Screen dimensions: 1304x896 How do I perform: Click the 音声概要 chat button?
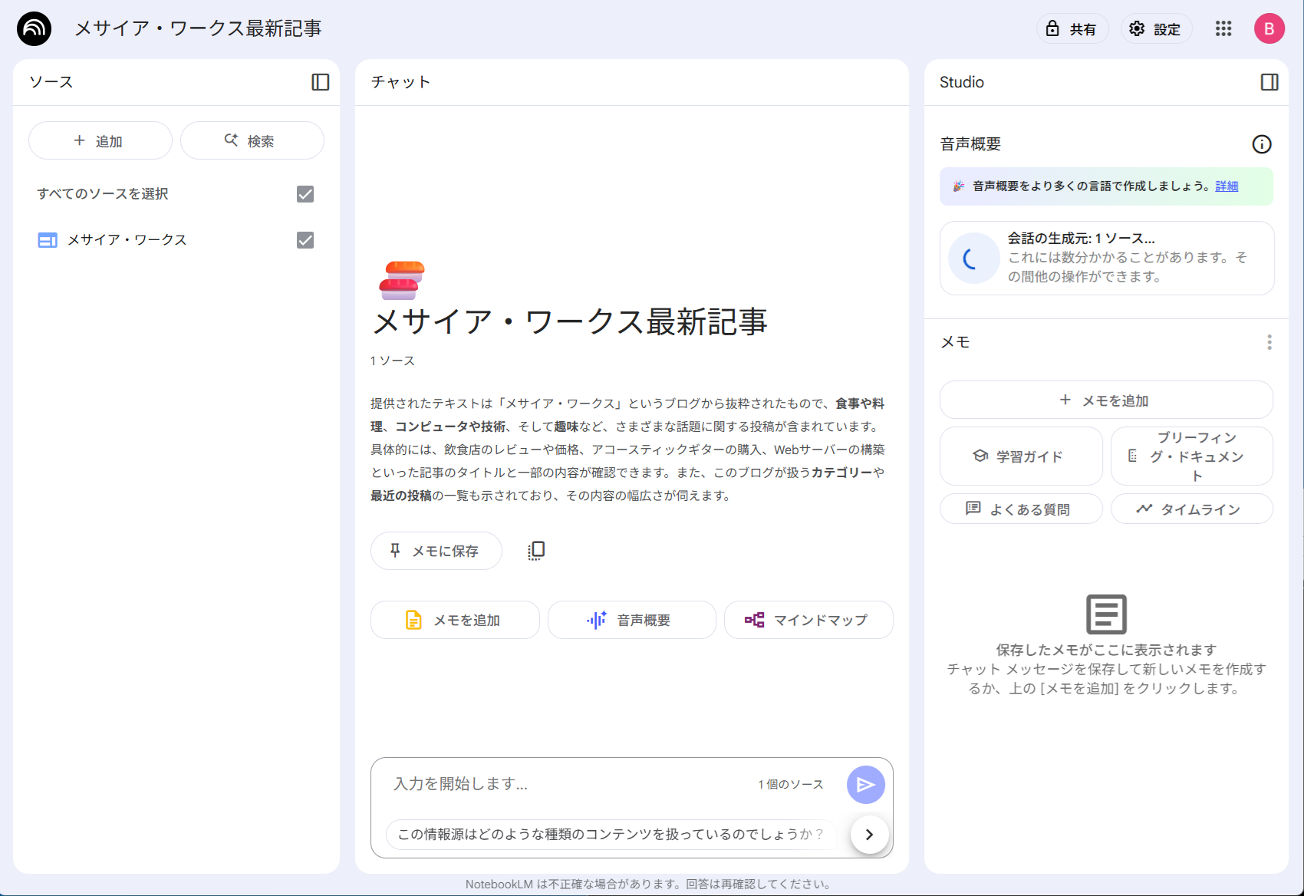click(x=632, y=620)
